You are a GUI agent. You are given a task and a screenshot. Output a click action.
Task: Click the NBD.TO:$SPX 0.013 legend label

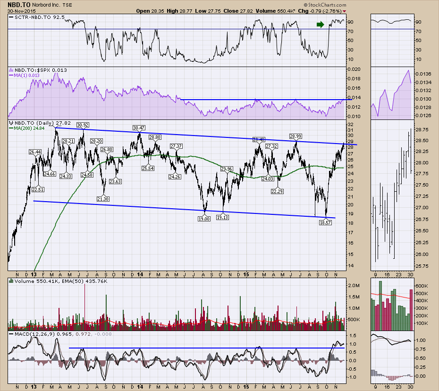[x=41, y=70]
